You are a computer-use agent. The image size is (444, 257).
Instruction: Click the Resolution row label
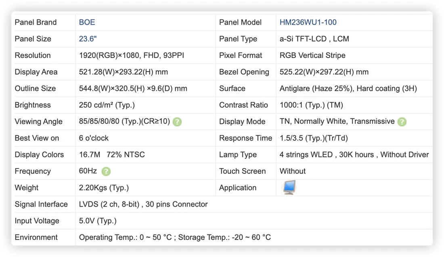tap(33, 56)
